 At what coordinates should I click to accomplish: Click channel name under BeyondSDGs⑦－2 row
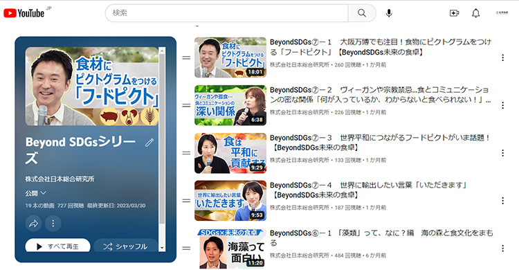pos(299,113)
